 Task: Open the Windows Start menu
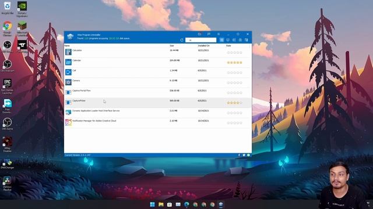click(x=153, y=204)
